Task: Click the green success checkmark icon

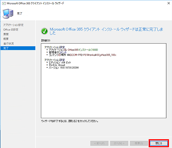Action: (x=44, y=31)
